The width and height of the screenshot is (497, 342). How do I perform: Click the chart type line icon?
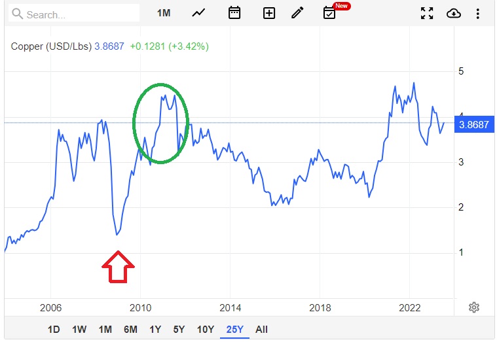(199, 13)
